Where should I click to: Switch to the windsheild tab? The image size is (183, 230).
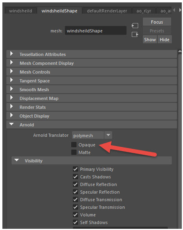pos(20,11)
